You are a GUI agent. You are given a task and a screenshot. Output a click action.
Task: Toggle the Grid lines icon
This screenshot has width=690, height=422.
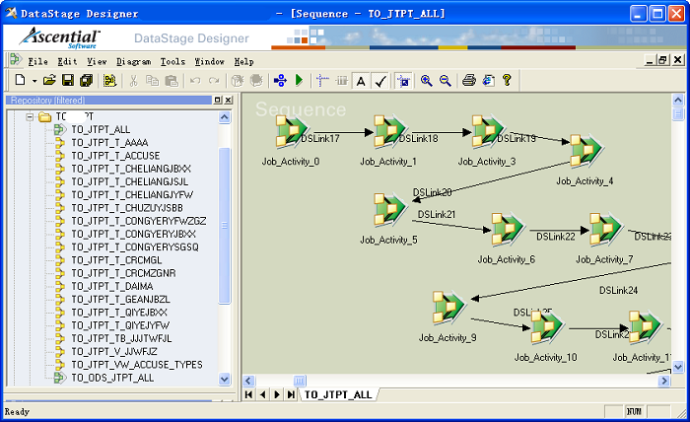tap(341, 80)
